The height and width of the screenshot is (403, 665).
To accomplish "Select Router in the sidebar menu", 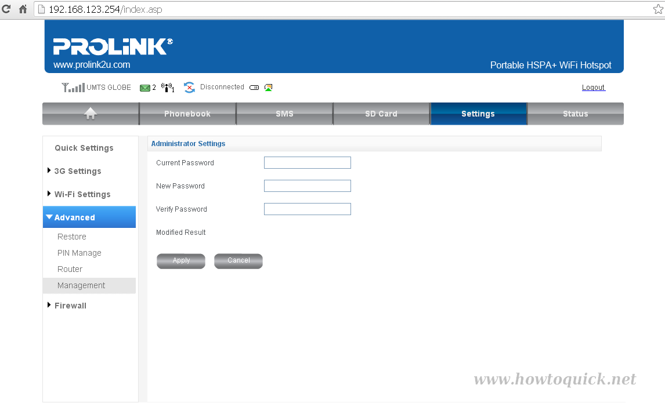I will click(70, 269).
